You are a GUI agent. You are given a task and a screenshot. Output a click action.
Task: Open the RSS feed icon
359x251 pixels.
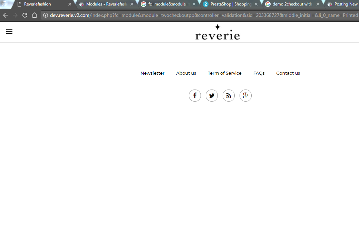(229, 95)
